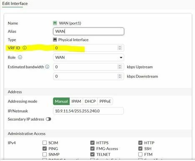Click the IPv4 label

12,143
